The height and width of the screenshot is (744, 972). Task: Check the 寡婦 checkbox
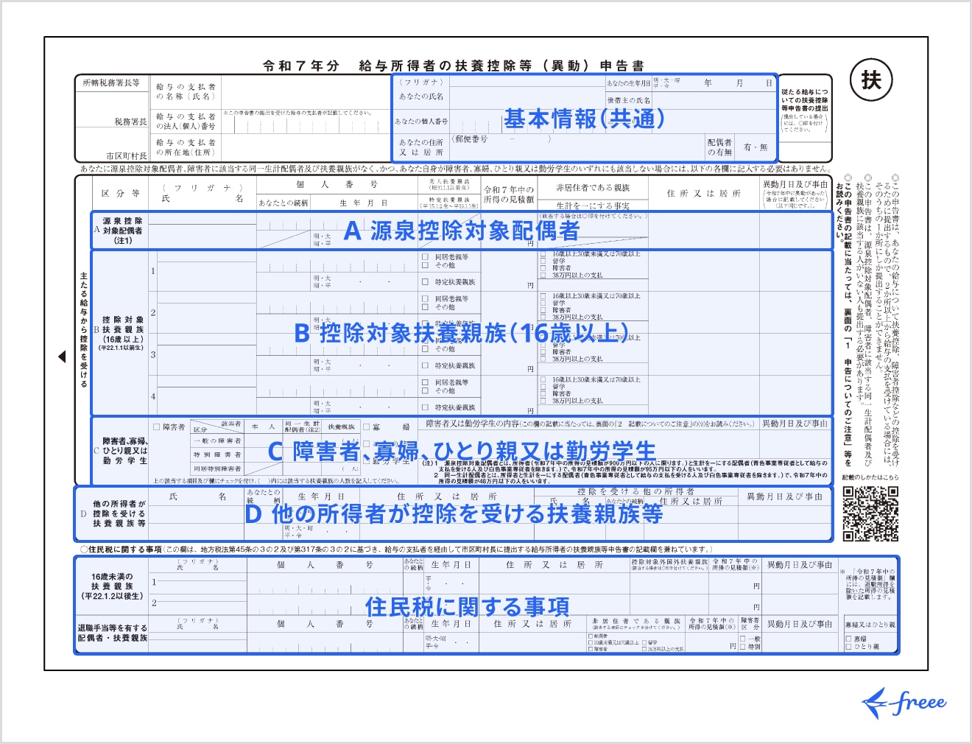366,427
